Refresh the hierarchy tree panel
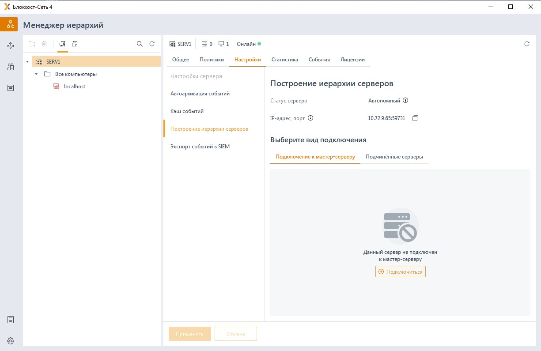The image size is (541, 351). (152, 44)
